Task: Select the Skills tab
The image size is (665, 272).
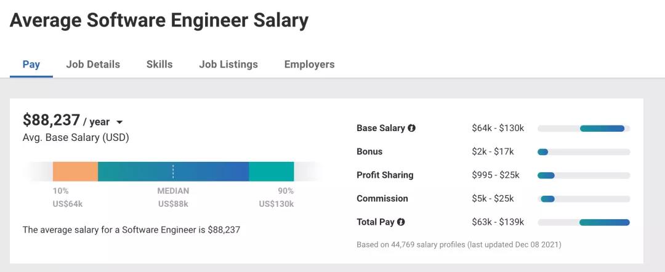Action: tap(159, 64)
